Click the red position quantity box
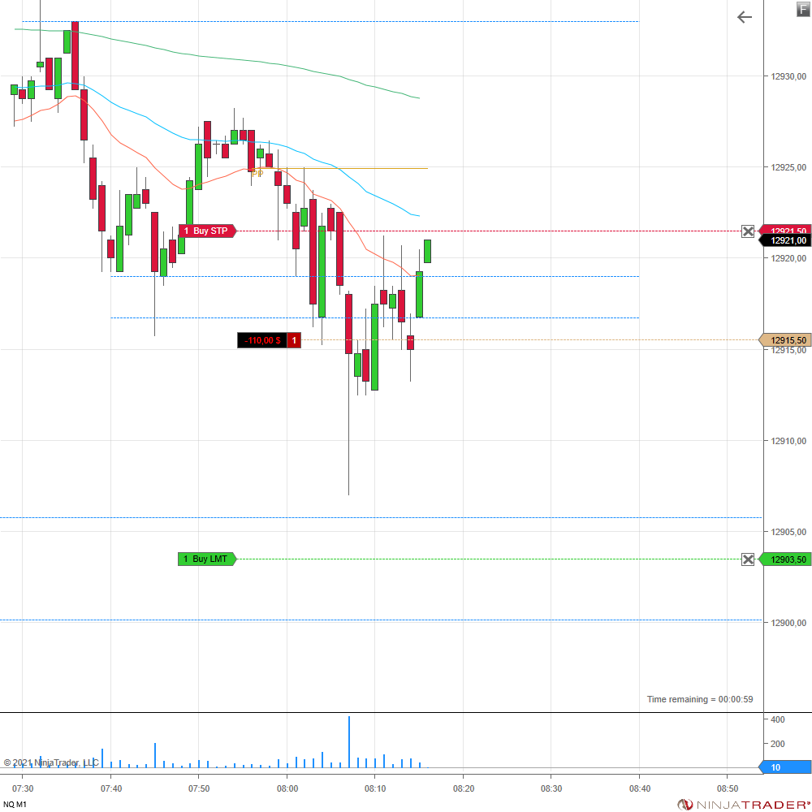This screenshot has width=812, height=812. 294,340
